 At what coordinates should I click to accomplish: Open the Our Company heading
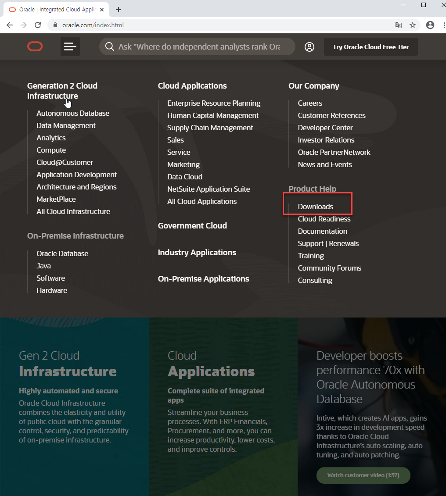(x=314, y=86)
